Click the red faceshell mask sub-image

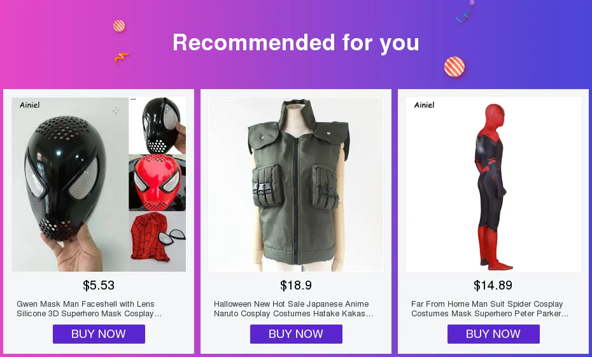coord(157,183)
